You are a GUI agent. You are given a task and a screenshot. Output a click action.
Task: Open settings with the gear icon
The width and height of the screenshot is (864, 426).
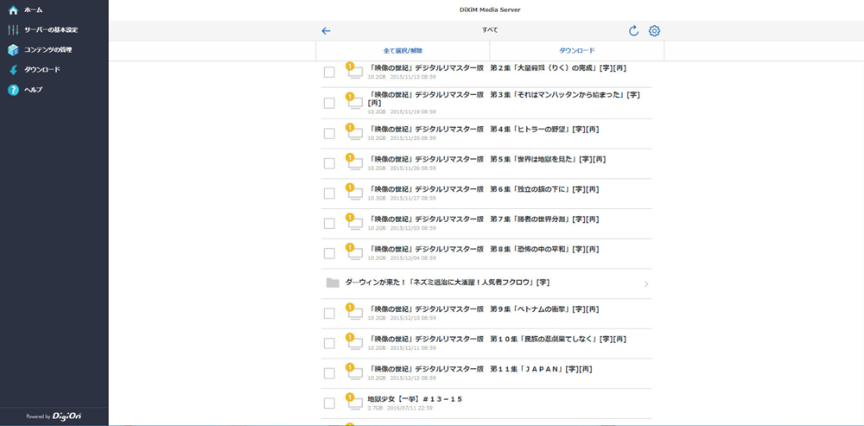coord(654,31)
